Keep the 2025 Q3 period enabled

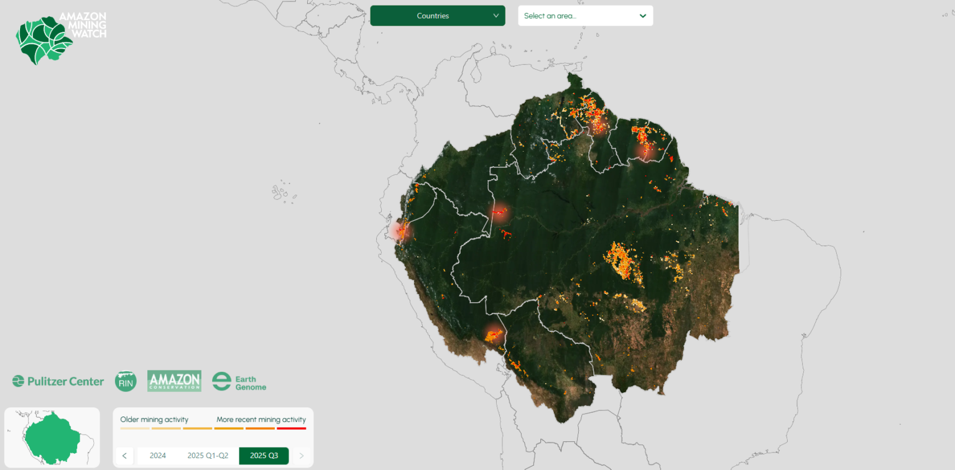coord(264,456)
